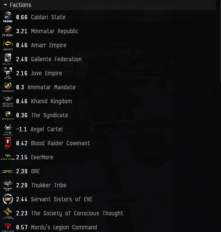
Task: Click the Factions header label
Action: [21, 5]
